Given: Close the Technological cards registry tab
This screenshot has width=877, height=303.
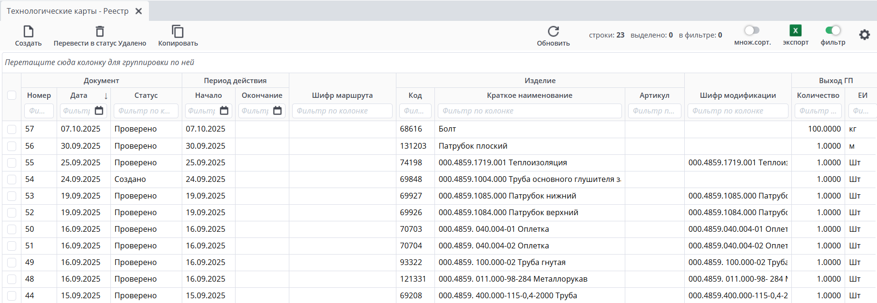Looking at the screenshot, I should [138, 11].
